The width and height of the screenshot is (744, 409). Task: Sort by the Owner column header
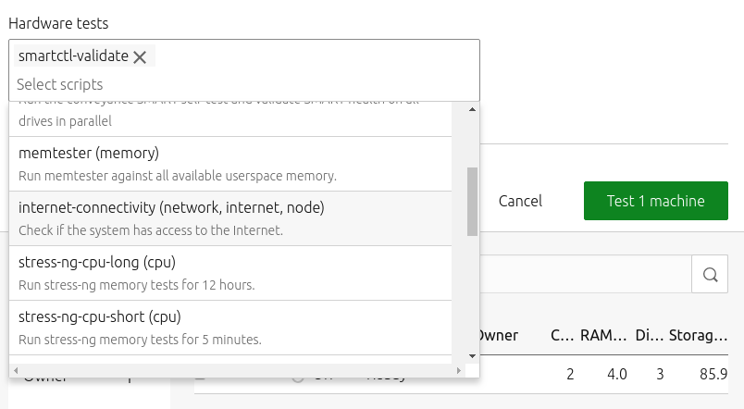tap(498, 335)
